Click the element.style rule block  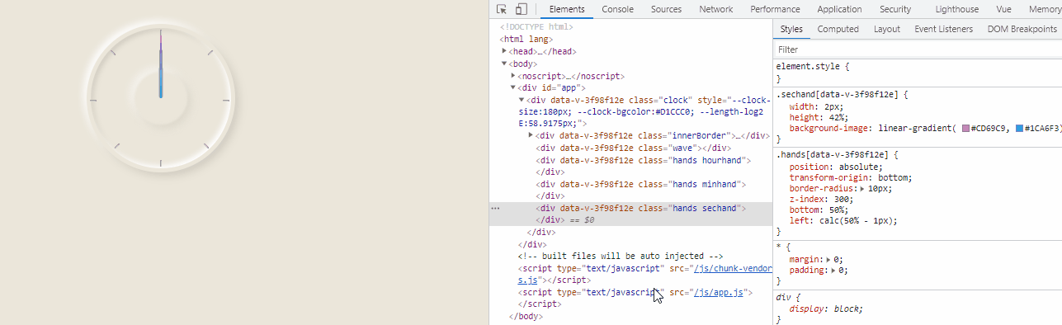pyautogui.click(x=917, y=72)
